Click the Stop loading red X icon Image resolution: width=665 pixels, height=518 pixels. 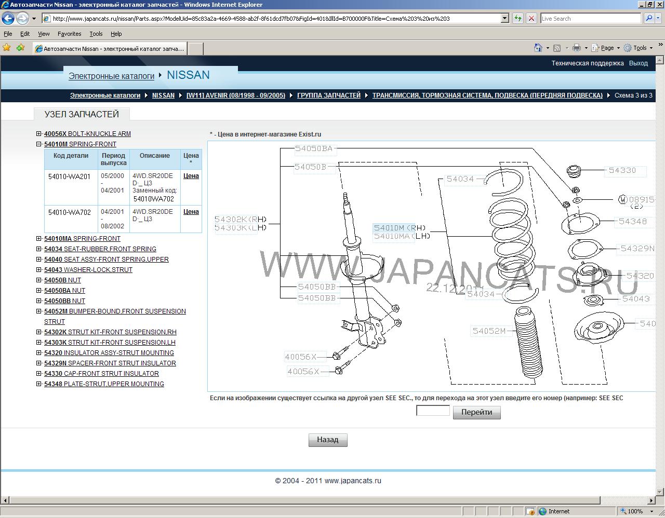(531, 18)
